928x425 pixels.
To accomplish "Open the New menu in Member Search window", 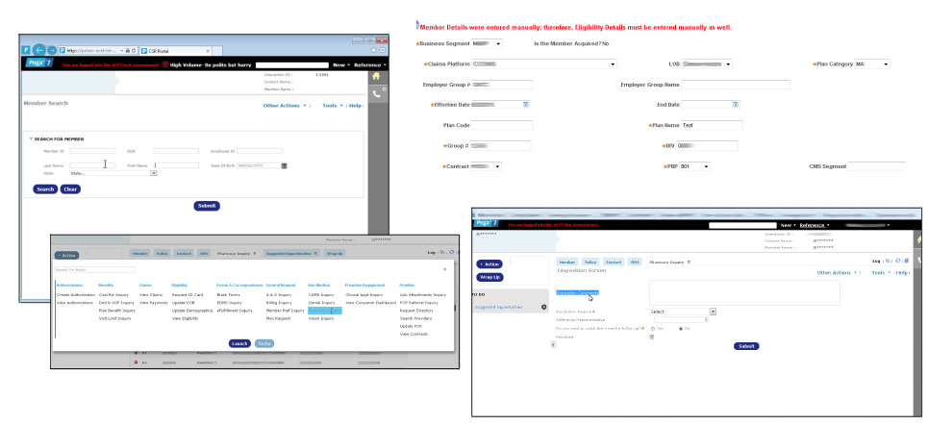I will coord(340,65).
